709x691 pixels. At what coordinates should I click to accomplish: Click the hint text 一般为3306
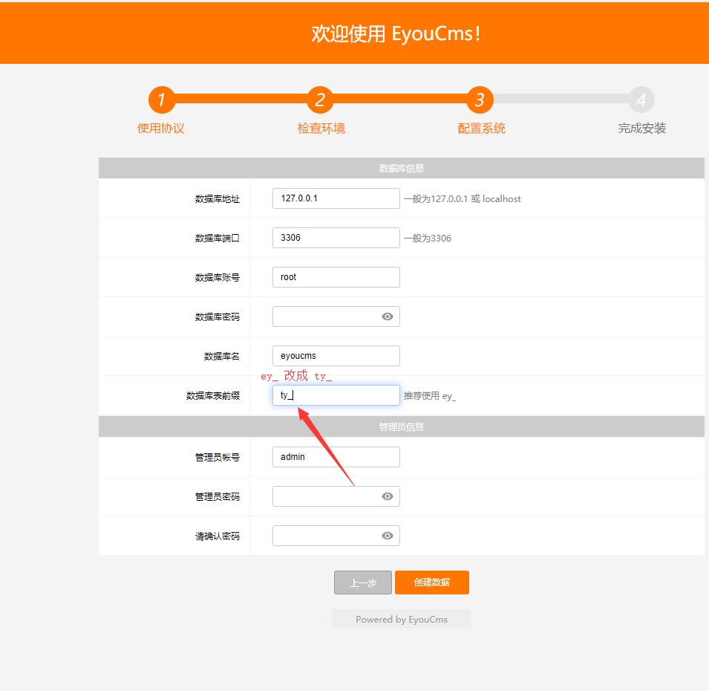[x=428, y=238]
